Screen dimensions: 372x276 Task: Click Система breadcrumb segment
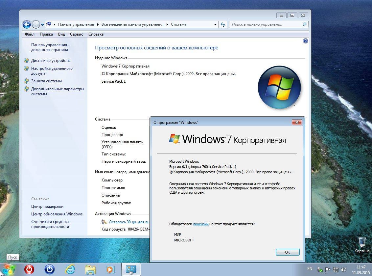(x=179, y=24)
